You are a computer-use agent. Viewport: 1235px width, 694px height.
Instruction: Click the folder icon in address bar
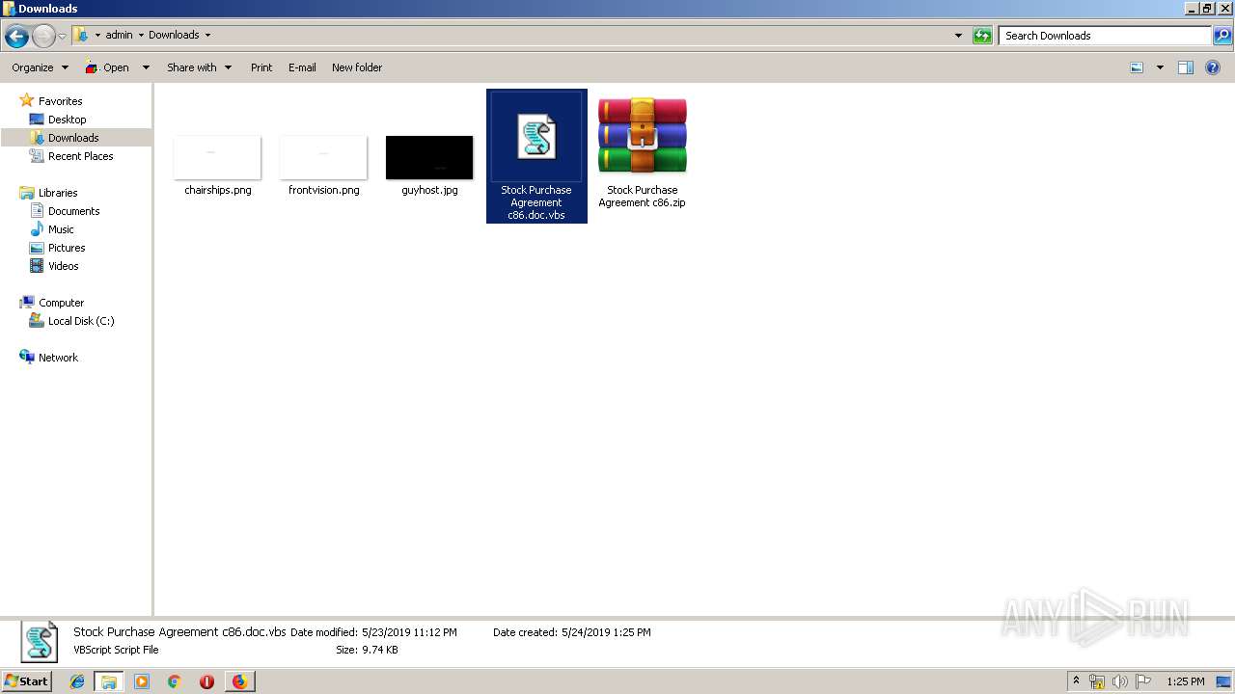pyautogui.click(x=82, y=35)
